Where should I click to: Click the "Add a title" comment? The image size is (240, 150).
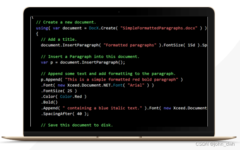(x=59, y=40)
